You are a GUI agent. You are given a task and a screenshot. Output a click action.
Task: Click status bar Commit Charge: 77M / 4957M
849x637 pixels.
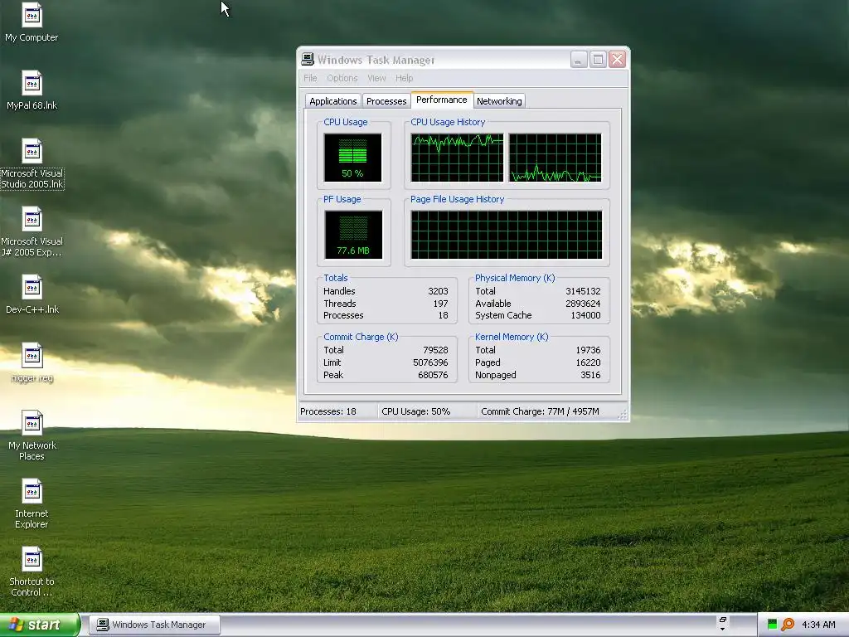tap(540, 411)
